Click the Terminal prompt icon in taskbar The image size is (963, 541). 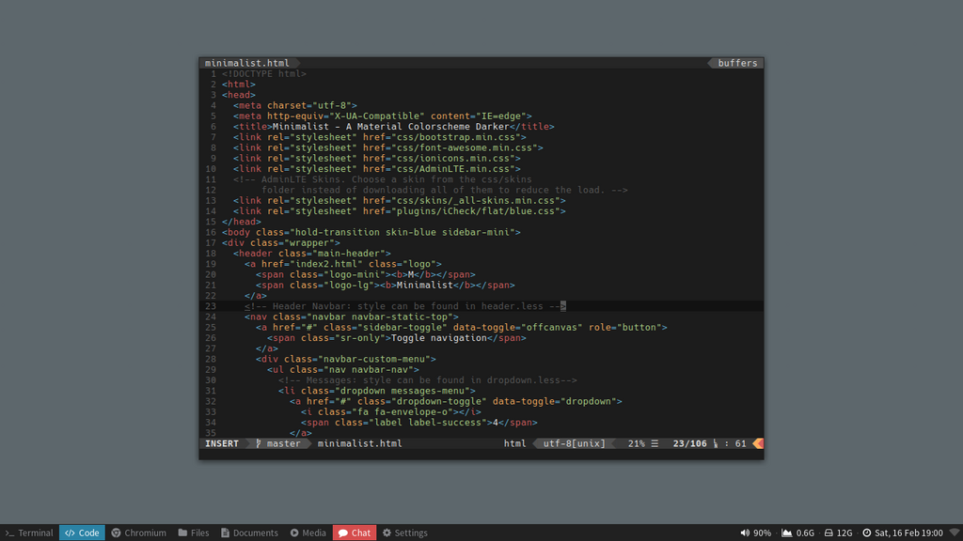pyautogui.click(x=9, y=533)
